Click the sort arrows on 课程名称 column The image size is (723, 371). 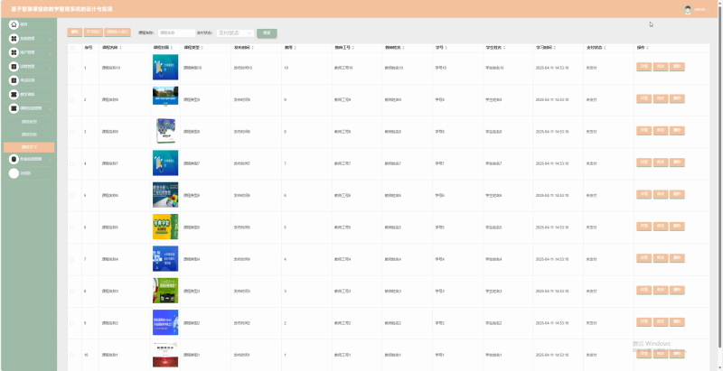coord(122,48)
